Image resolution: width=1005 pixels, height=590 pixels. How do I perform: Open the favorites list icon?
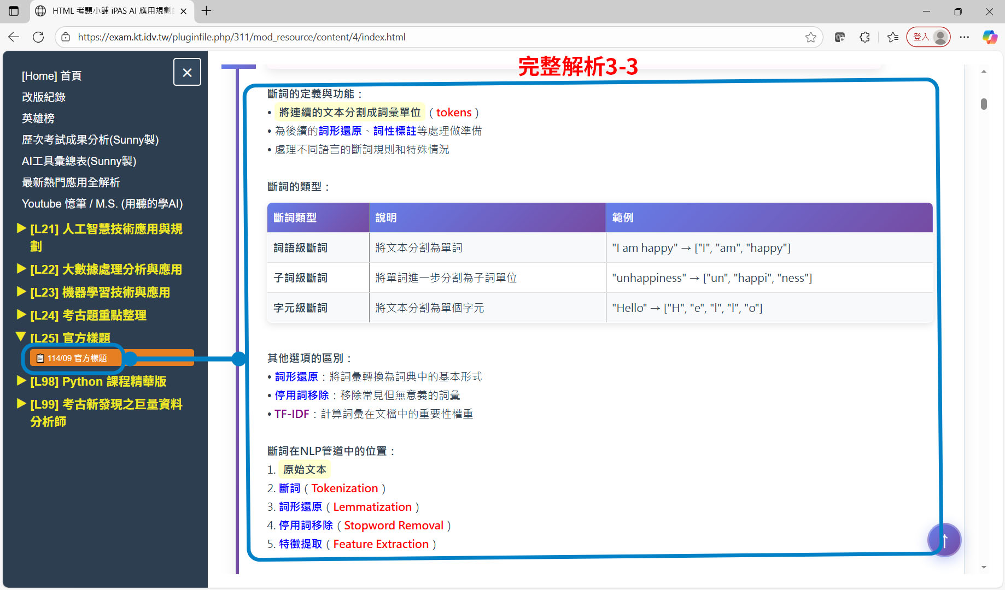click(x=893, y=37)
